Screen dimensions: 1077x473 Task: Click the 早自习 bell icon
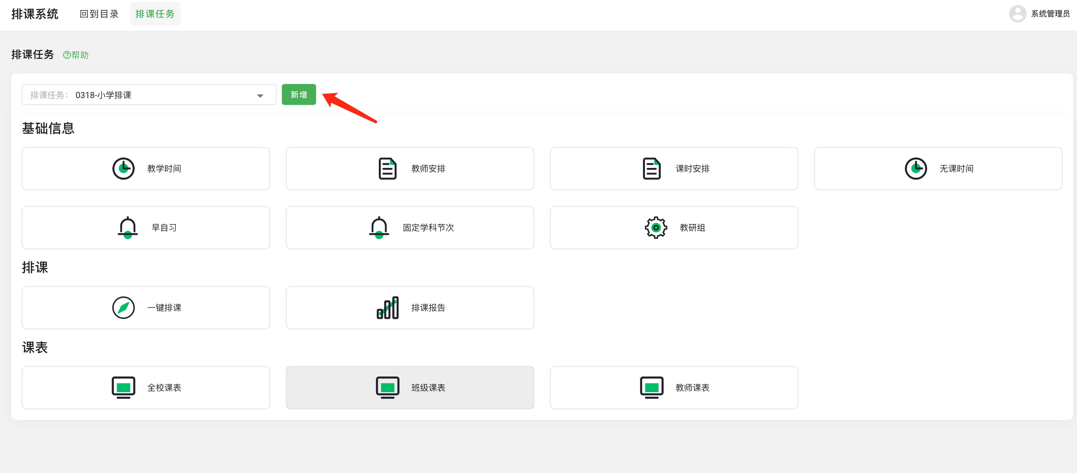(127, 228)
